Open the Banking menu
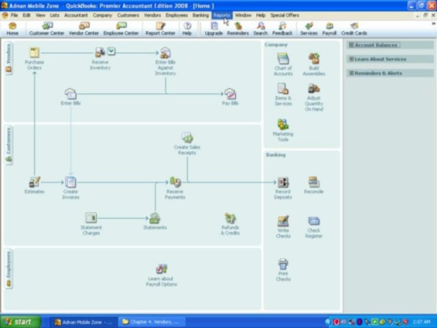 click(x=200, y=15)
